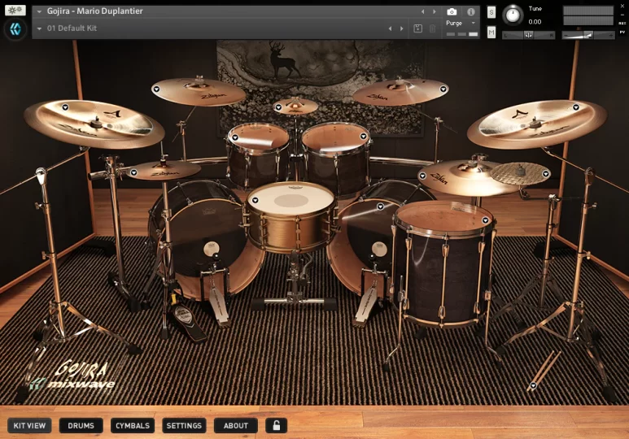Toggle the Mute M button
Image resolution: width=629 pixels, height=439 pixels.
[x=491, y=32]
